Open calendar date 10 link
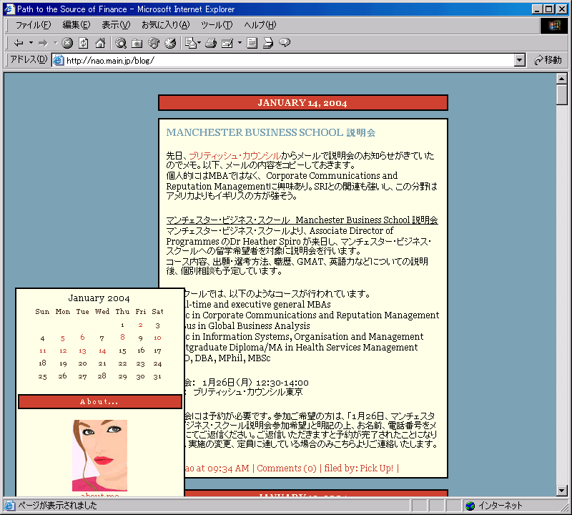 (157, 338)
